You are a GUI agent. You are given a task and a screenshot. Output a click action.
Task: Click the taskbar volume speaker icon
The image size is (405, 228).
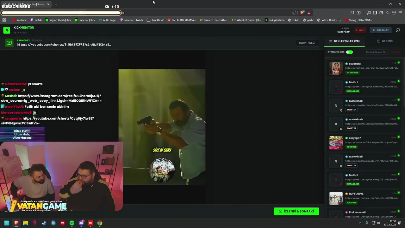(379, 223)
